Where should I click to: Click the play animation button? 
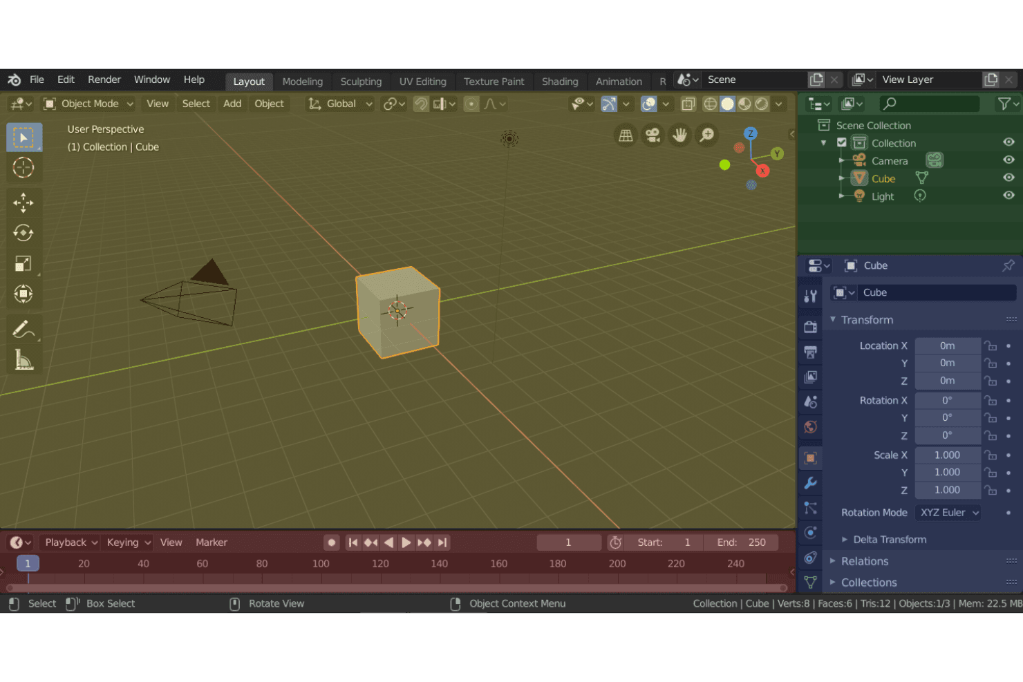point(406,542)
